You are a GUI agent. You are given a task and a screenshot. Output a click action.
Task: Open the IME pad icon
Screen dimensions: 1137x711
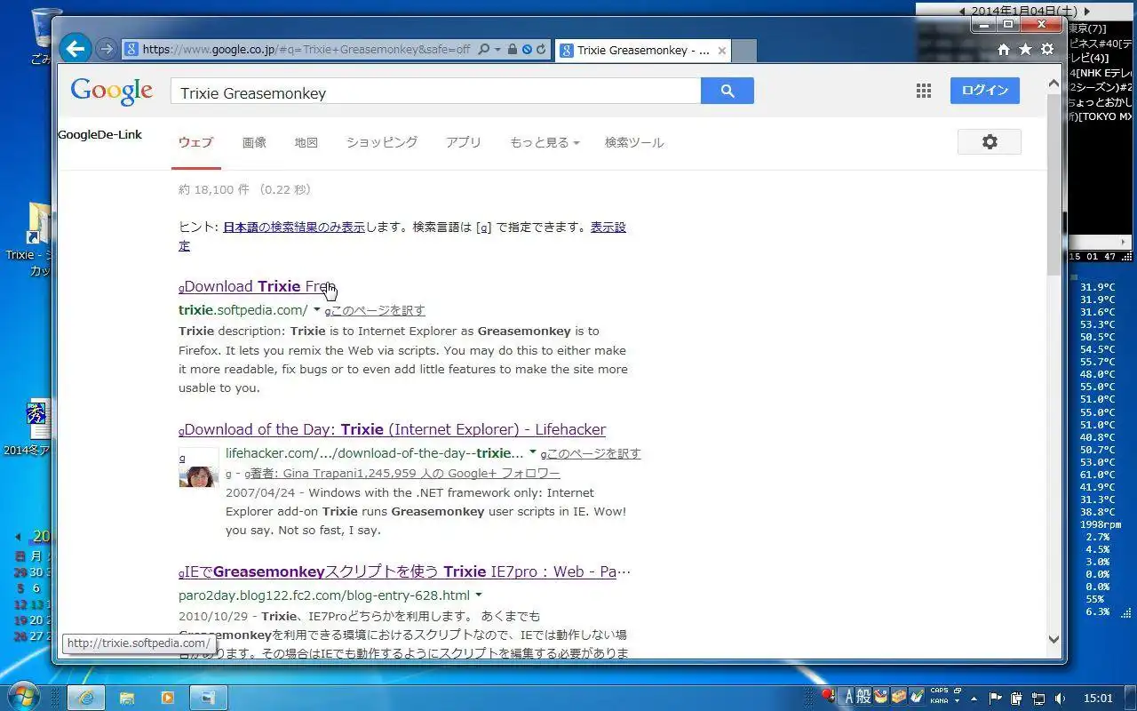(x=881, y=697)
